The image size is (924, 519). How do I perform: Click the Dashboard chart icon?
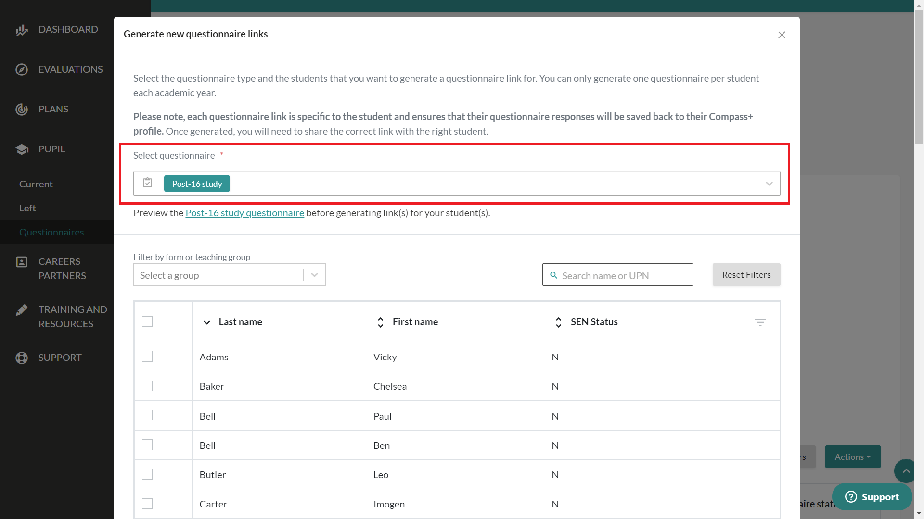tap(22, 30)
